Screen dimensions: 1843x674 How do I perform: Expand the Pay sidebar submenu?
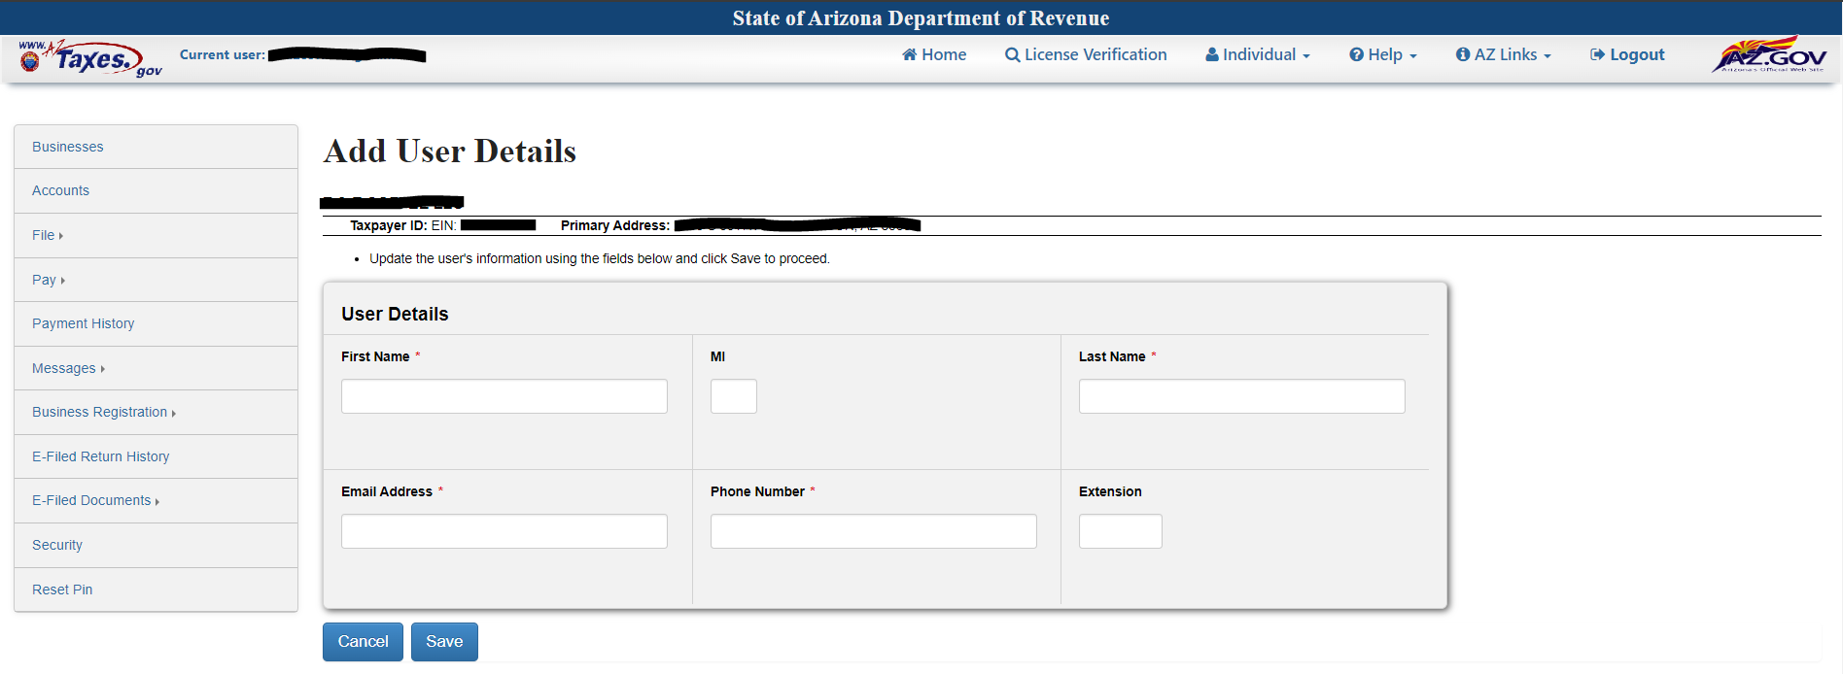tap(156, 280)
